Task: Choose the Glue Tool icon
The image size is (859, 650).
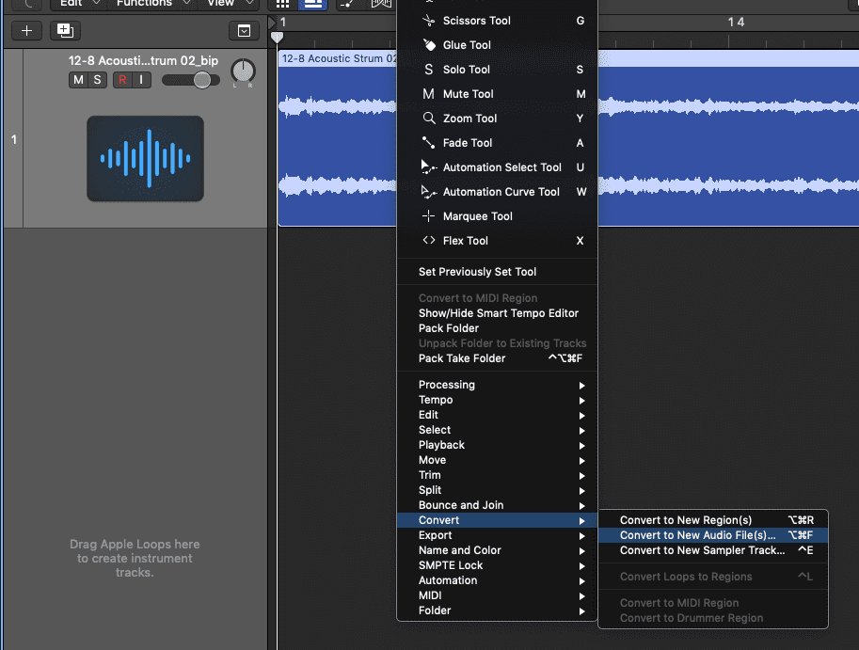Action: pyautogui.click(x=429, y=45)
